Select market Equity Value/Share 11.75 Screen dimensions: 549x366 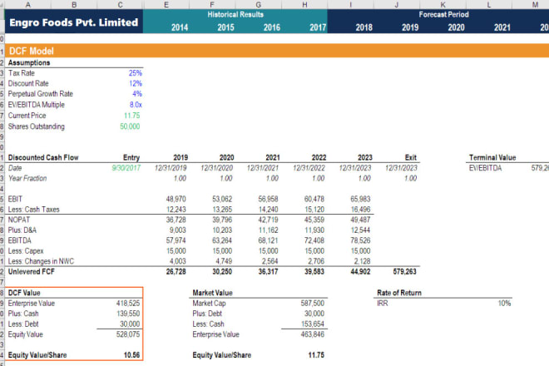316,355
